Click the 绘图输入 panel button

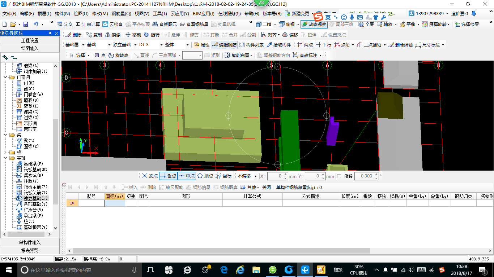click(x=30, y=48)
